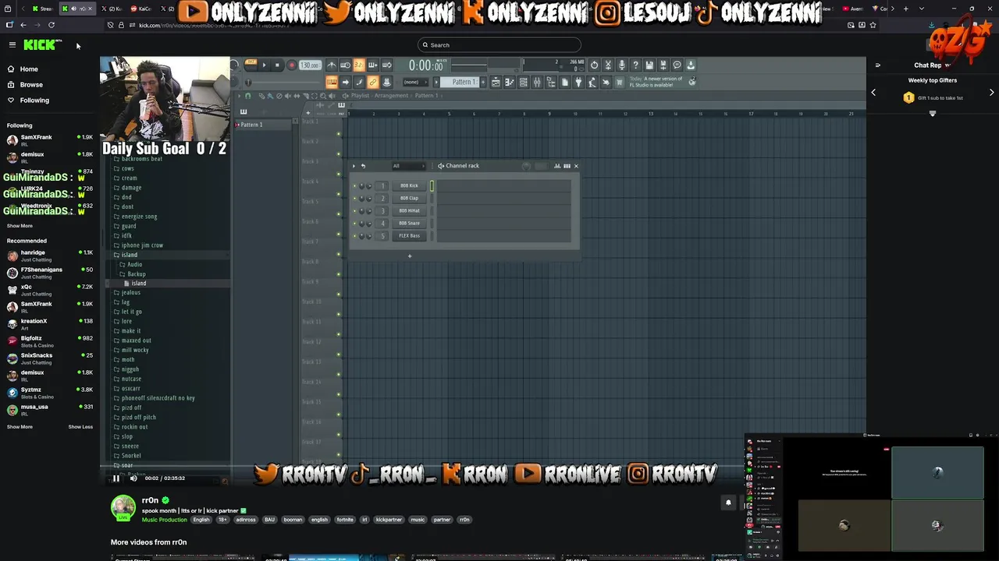Switch channel rack to graph editor icon
999x561 pixels.
point(557,166)
